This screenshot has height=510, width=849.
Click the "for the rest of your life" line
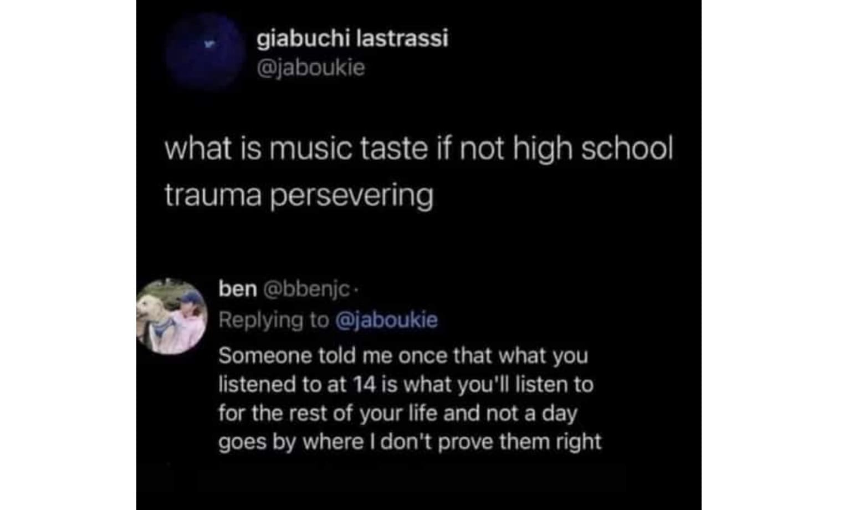pyautogui.click(x=398, y=414)
